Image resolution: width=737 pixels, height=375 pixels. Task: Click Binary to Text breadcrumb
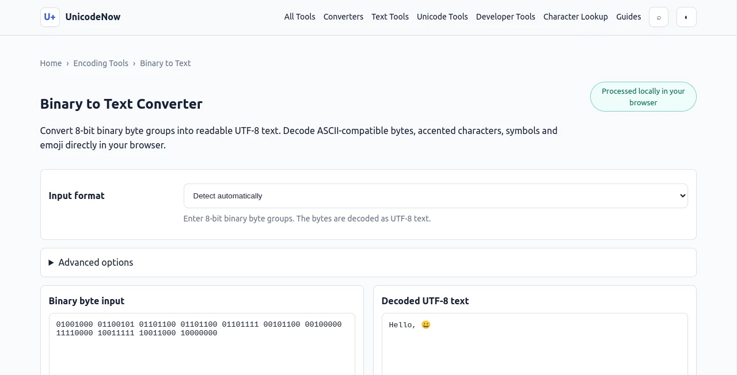pos(165,63)
